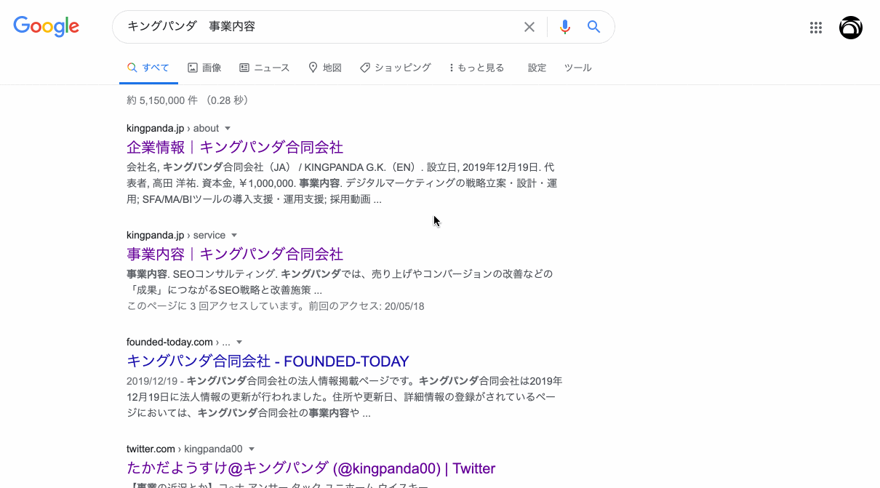The width and height of the screenshot is (880, 488).
Task: Open the Google apps grid
Action: 815,28
